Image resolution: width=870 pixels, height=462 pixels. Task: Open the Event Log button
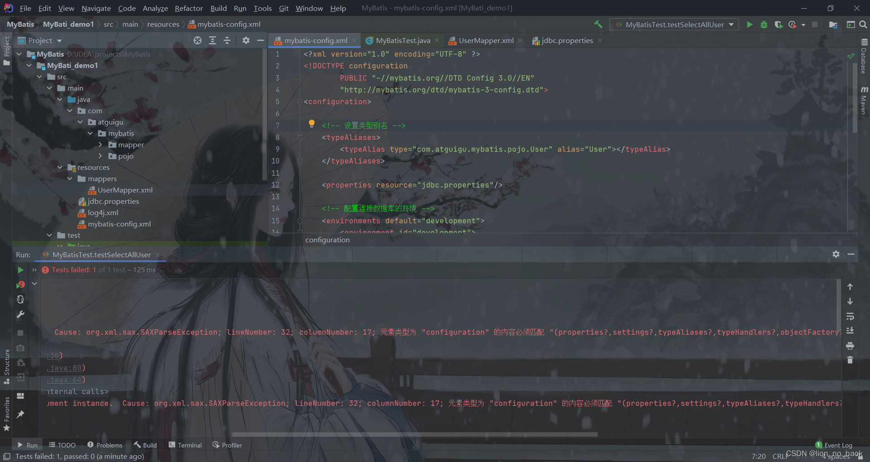pos(834,445)
